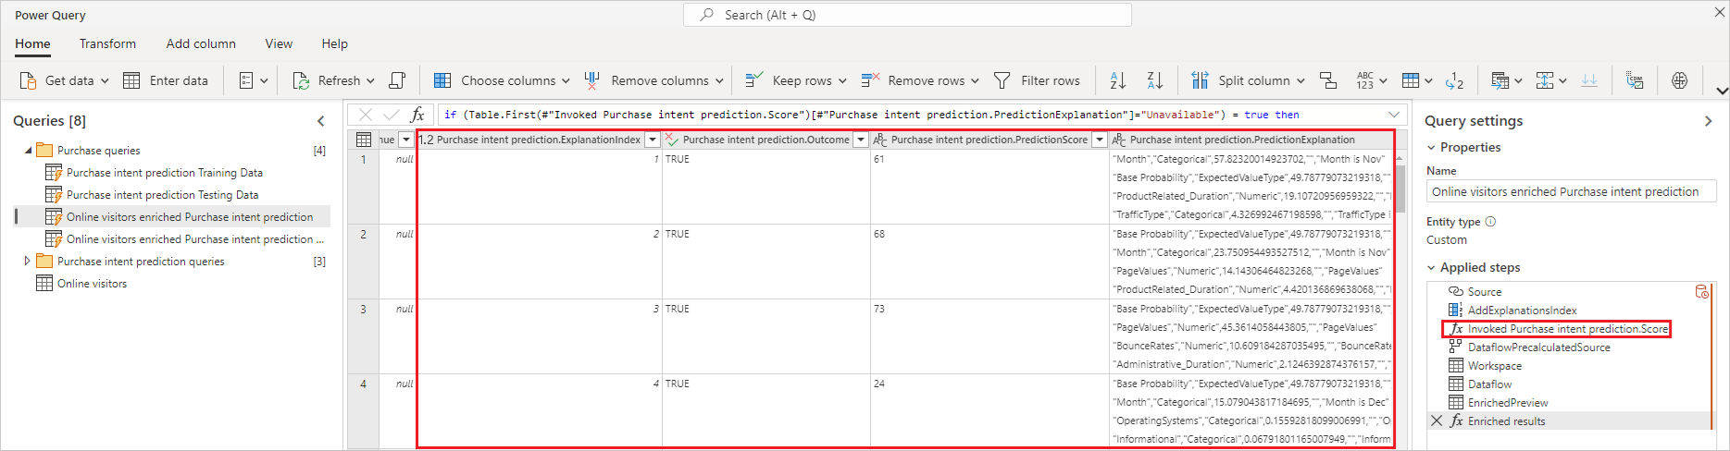Switch to the Home tab
The image size is (1730, 451).
coord(32,43)
